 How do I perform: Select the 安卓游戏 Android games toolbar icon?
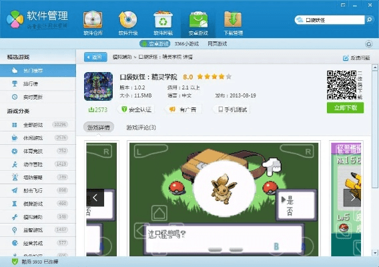(x=198, y=23)
